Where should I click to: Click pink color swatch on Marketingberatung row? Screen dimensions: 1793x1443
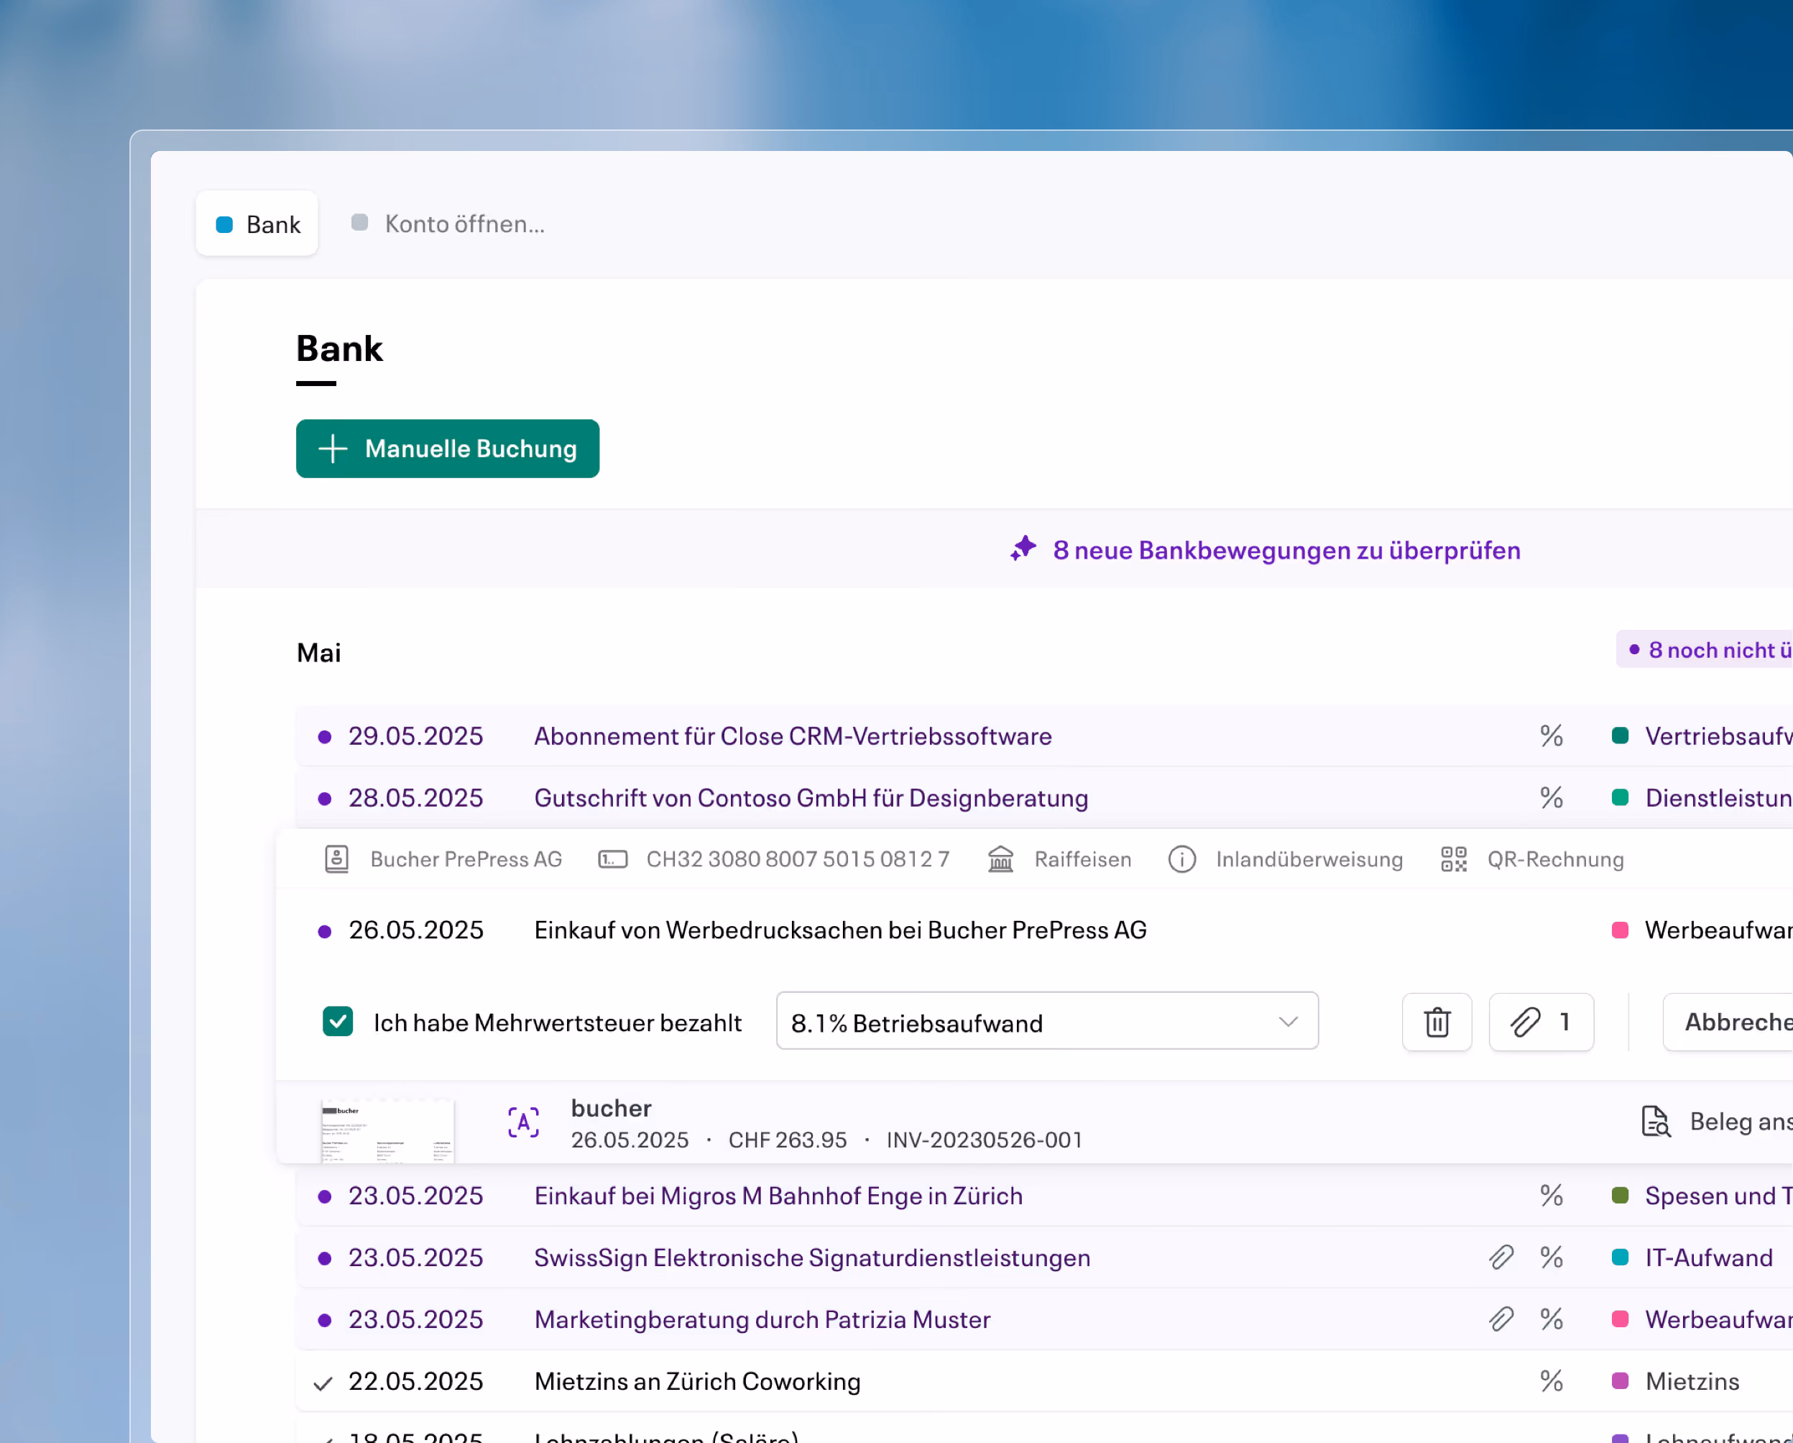click(1619, 1318)
